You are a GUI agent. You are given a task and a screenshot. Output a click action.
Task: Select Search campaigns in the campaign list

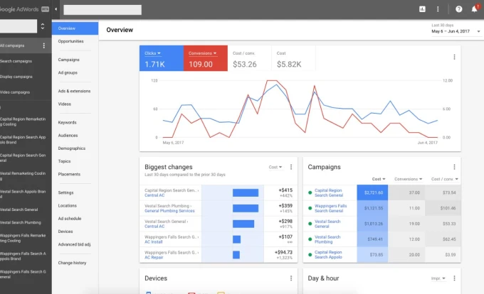click(x=16, y=61)
